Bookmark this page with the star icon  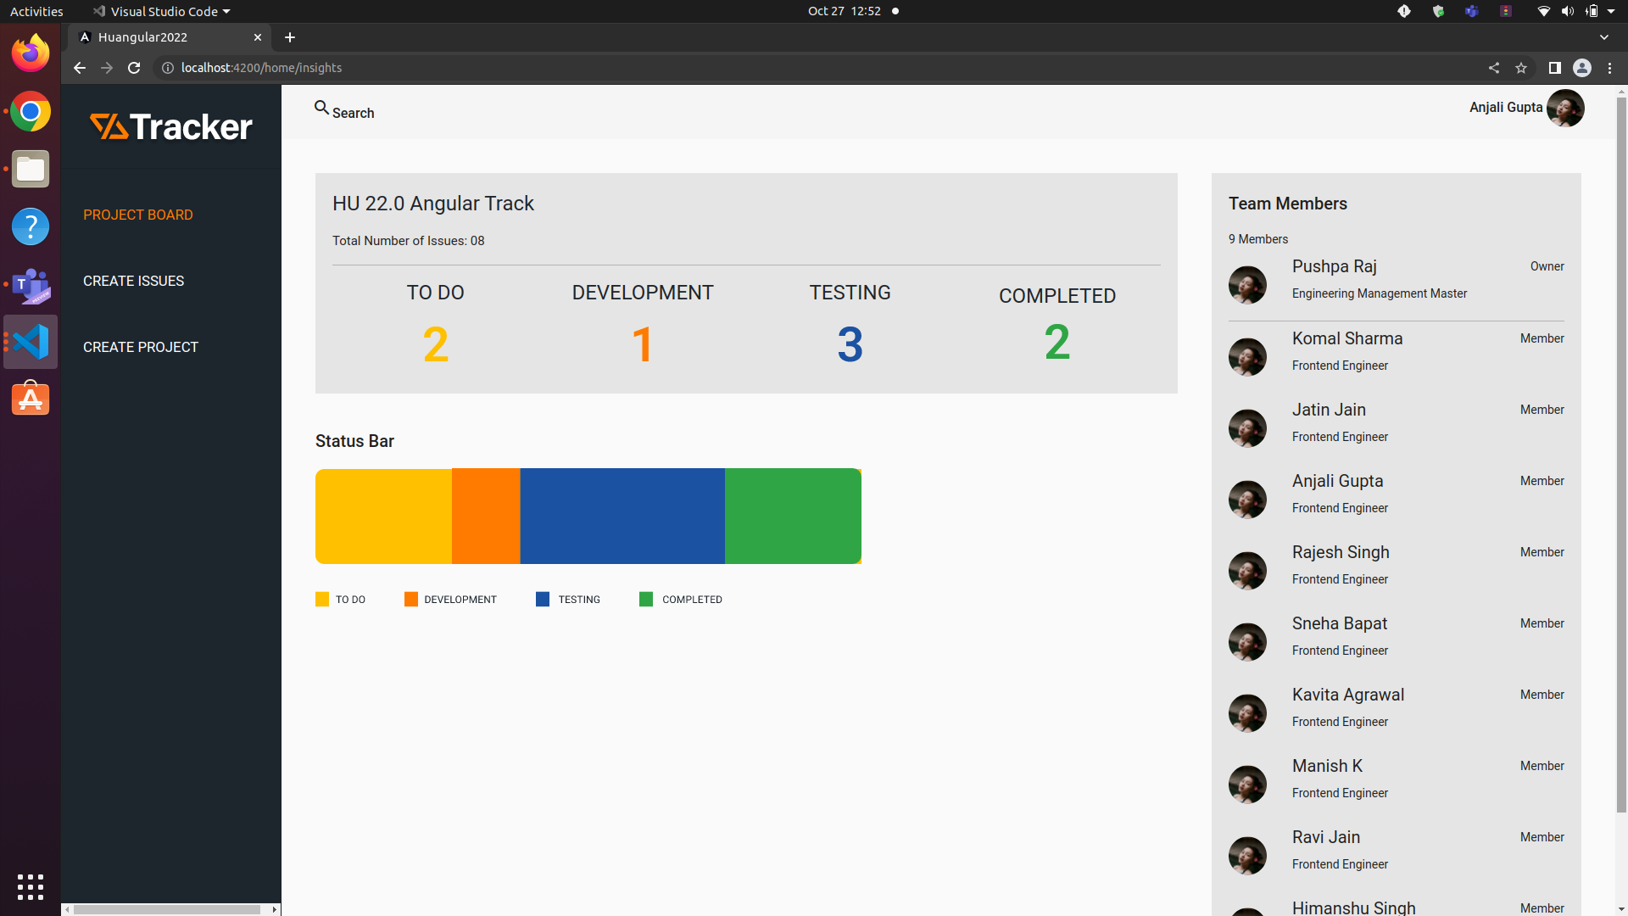pos(1521,68)
